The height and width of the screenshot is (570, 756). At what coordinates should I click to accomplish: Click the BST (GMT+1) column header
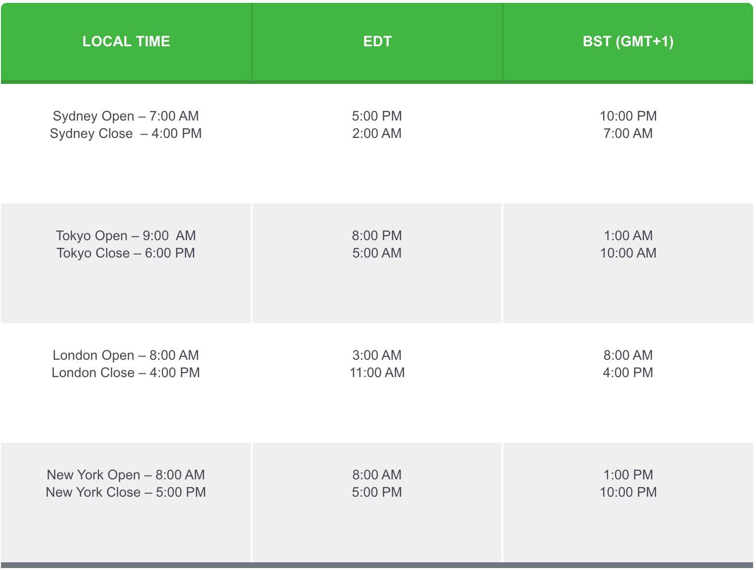click(628, 41)
